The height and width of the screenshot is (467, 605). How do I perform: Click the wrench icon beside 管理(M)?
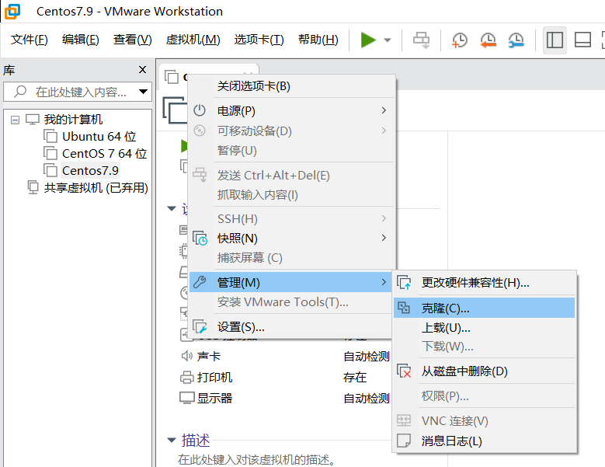pyautogui.click(x=200, y=282)
